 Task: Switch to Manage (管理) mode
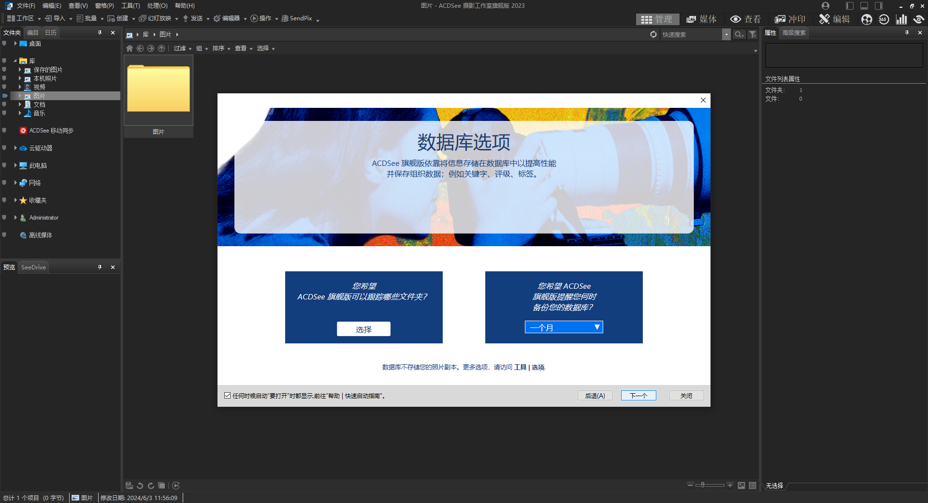[x=657, y=19]
